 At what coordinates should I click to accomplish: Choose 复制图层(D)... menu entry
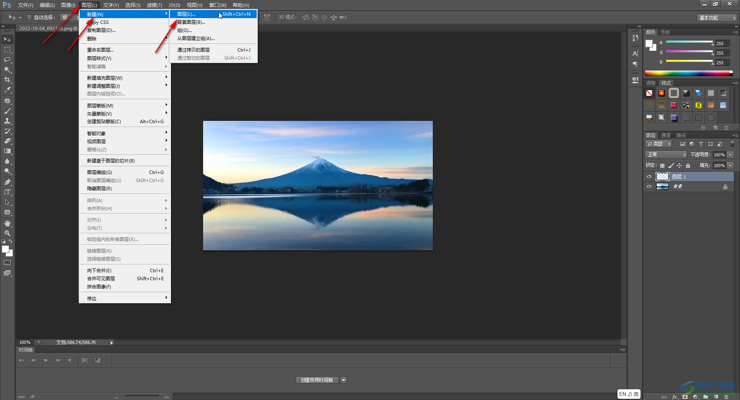tap(125, 30)
